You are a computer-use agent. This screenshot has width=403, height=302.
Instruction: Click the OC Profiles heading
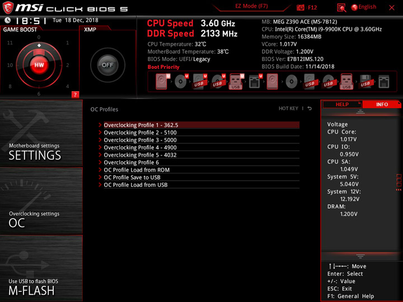pyautogui.click(x=104, y=110)
